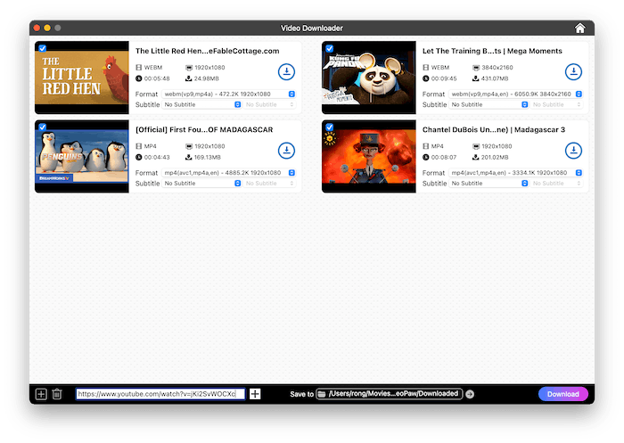Expand Subtitle dropdown for First Four Madagascar

(201, 183)
